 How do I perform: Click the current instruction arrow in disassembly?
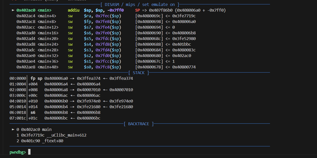[13, 10]
